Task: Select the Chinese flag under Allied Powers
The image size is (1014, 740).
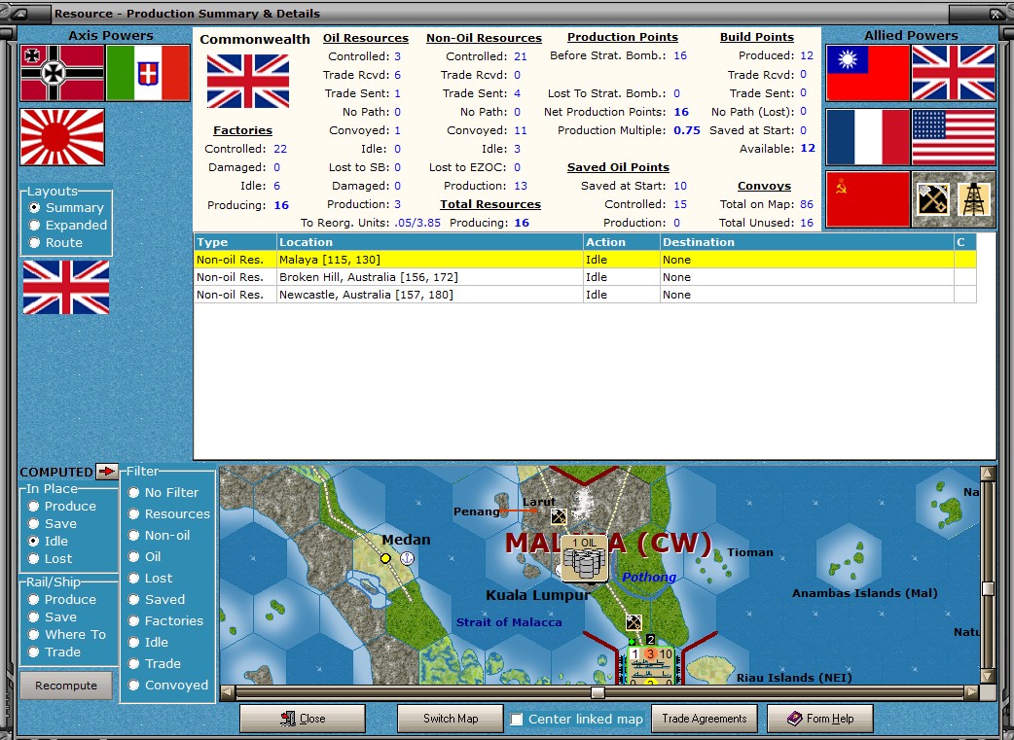Action: click(x=868, y=73)
